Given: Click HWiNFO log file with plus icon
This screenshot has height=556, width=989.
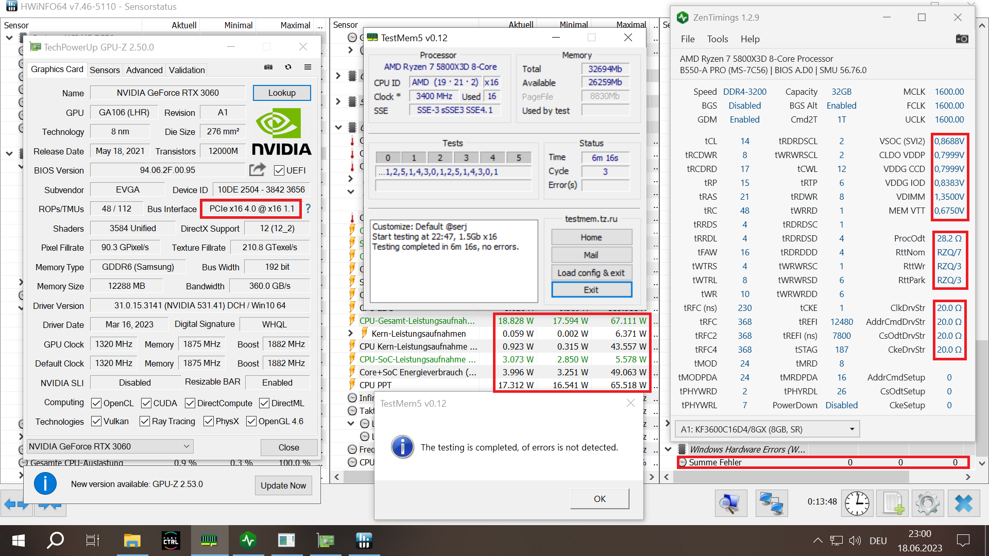Looking at the screenshot, I should pos(893,502).
